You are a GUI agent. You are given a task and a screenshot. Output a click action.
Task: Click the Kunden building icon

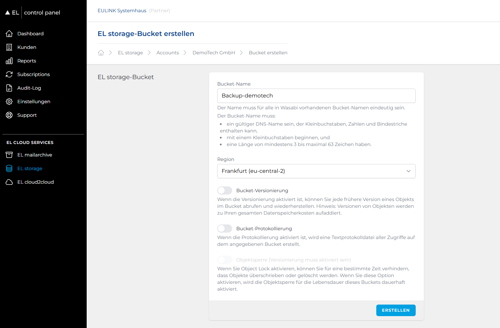9,47
